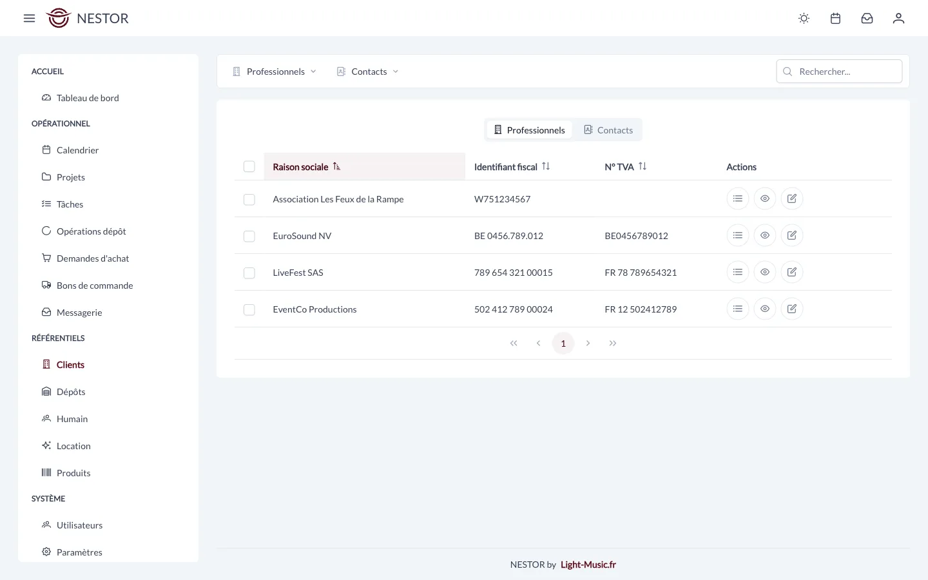Edit the EuroSound NV record
Image resolution: width=928 pixels, height=580 pixels.
pos(792,235)
